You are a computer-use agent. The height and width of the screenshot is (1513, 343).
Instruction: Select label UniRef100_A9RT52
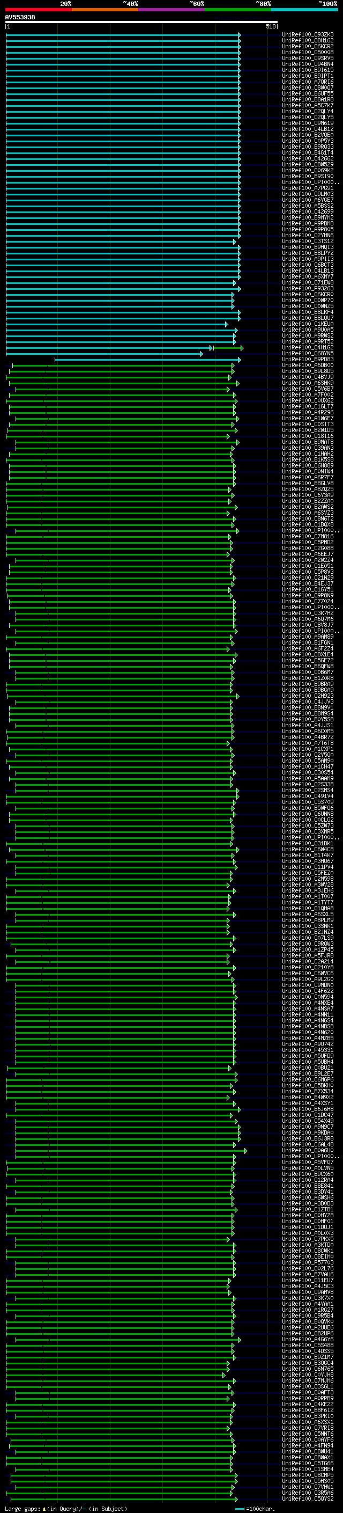pos(308,342)
